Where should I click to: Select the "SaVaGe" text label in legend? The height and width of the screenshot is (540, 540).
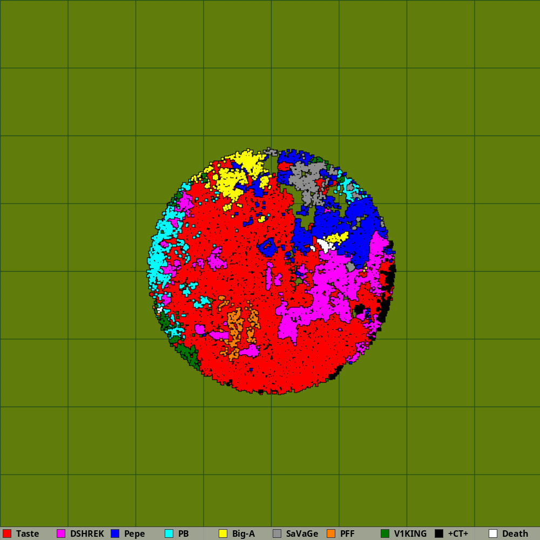pyautogui.click(x=302, y=534)
